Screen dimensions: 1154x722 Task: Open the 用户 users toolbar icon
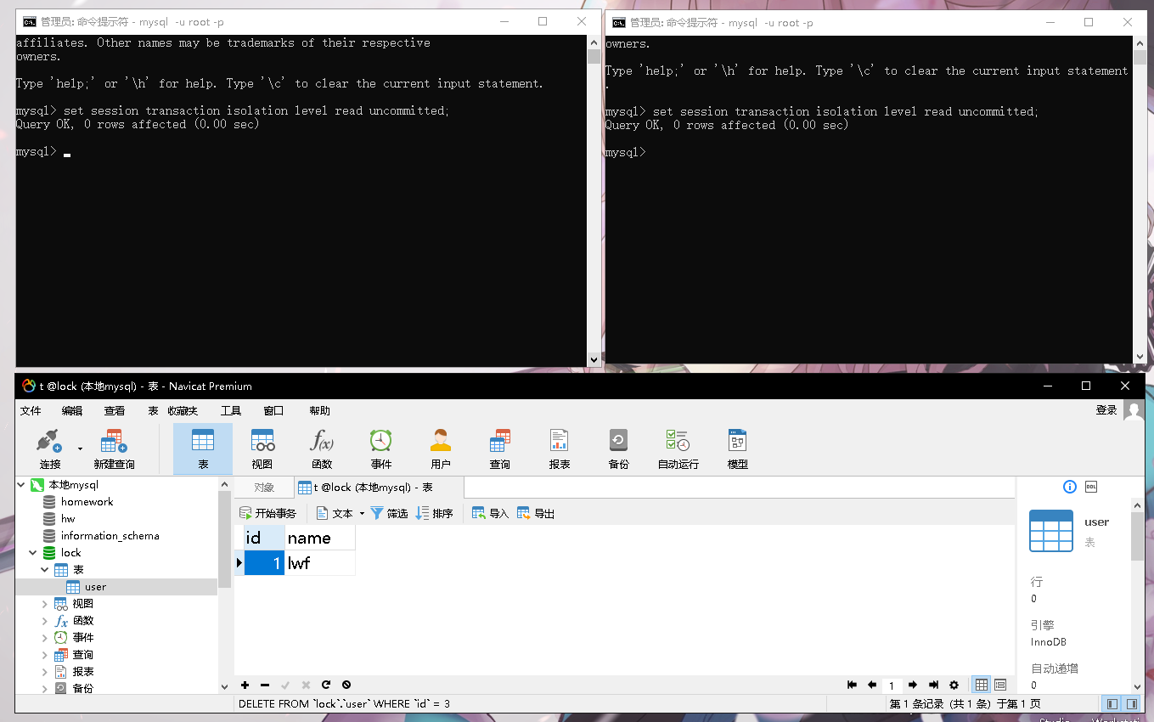[441, 448]
